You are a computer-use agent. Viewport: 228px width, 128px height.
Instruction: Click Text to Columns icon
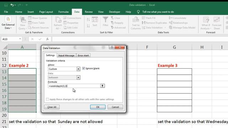click(x=136, y=23)
